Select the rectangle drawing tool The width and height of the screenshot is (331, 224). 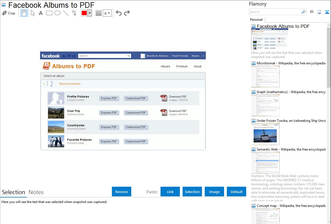point(49,13)
